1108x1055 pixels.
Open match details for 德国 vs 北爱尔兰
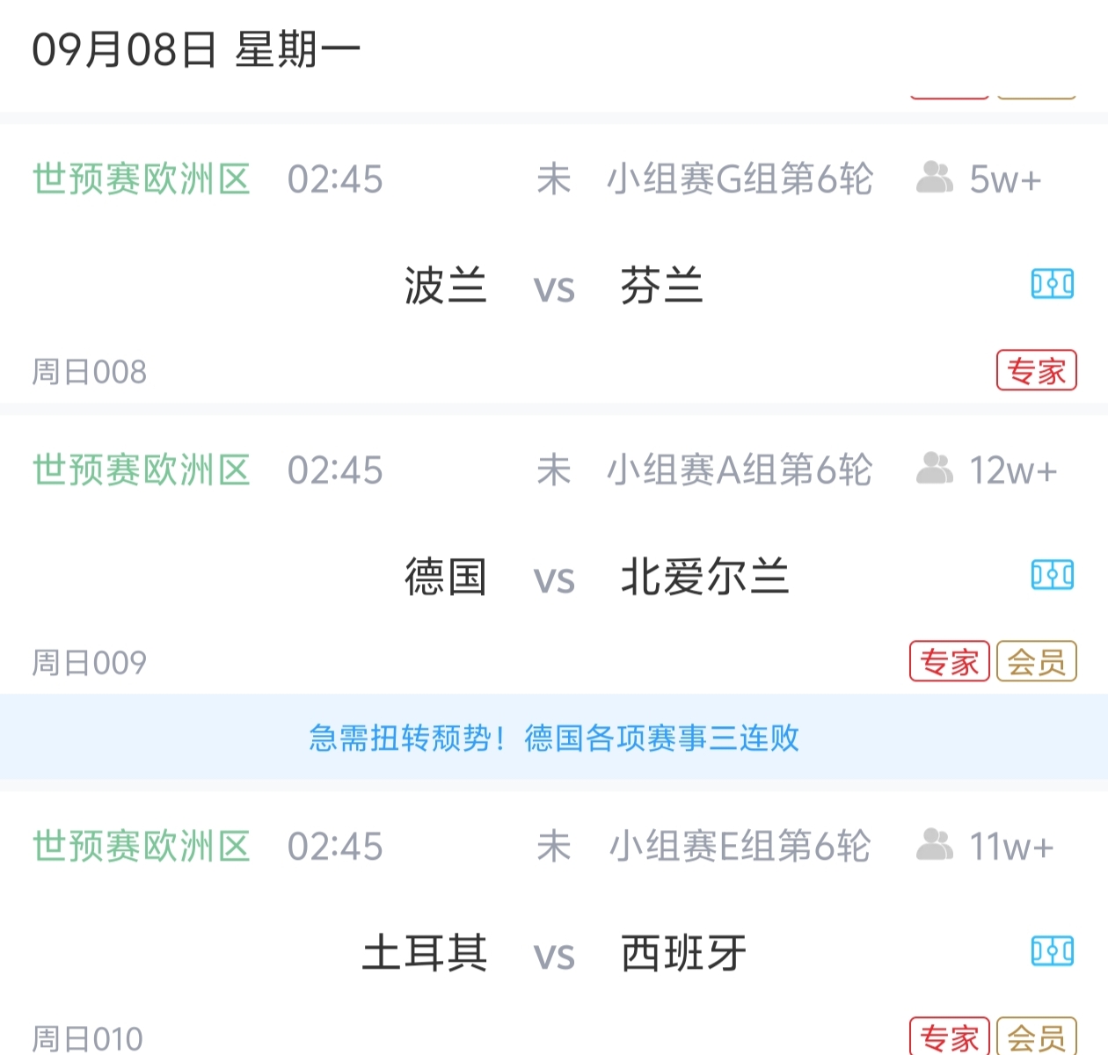point(554,577)
